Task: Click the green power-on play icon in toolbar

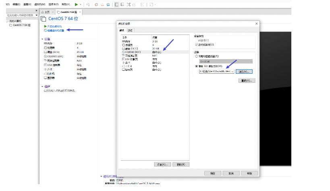Action: (x=77, y=4)
